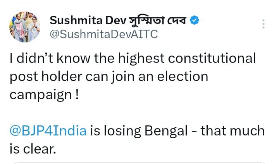Screen dimensions: 279x164
Task: Open the embedded card below the tweet
Action: (139, 162)
